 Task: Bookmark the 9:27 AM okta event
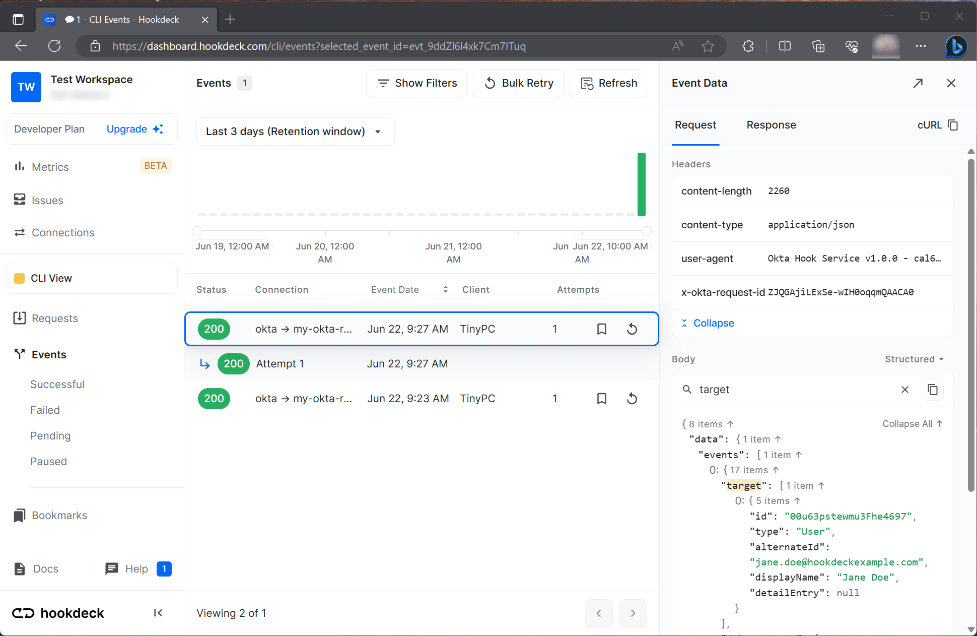(x=601, y=329)
